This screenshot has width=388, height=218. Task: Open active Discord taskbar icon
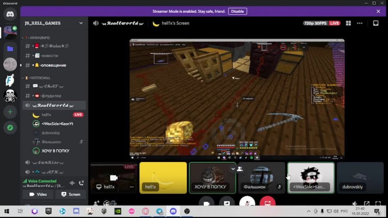tap(173, 211)
